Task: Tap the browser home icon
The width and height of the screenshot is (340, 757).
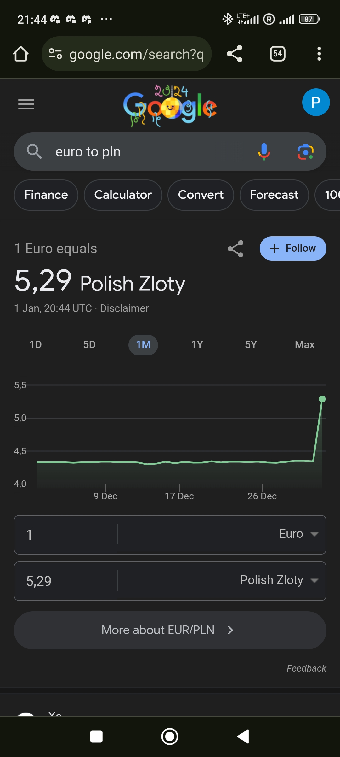Action: point(21,54)
